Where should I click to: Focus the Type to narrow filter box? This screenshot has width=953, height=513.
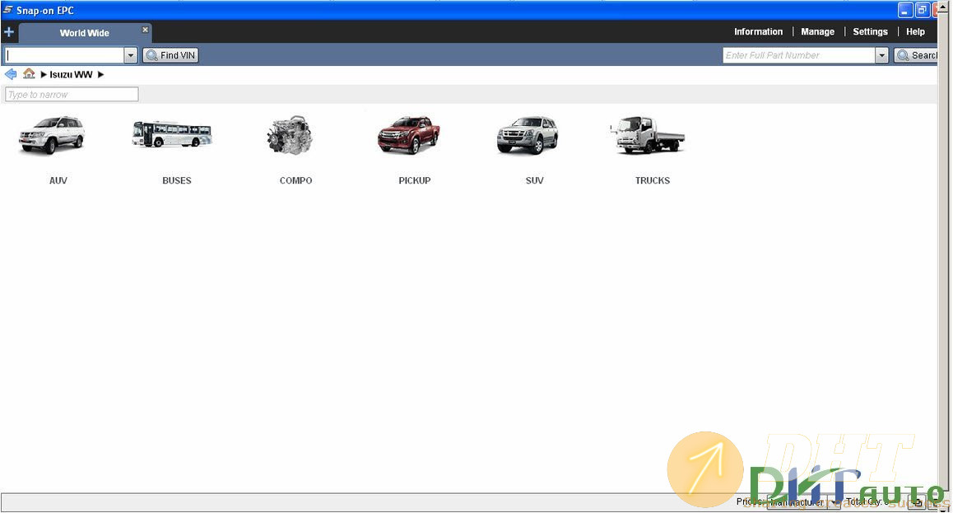[72, 94]
